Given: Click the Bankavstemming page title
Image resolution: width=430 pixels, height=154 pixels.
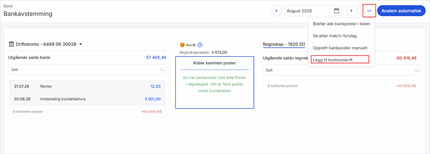Looking at the screenshot, I should pos(28,14).
